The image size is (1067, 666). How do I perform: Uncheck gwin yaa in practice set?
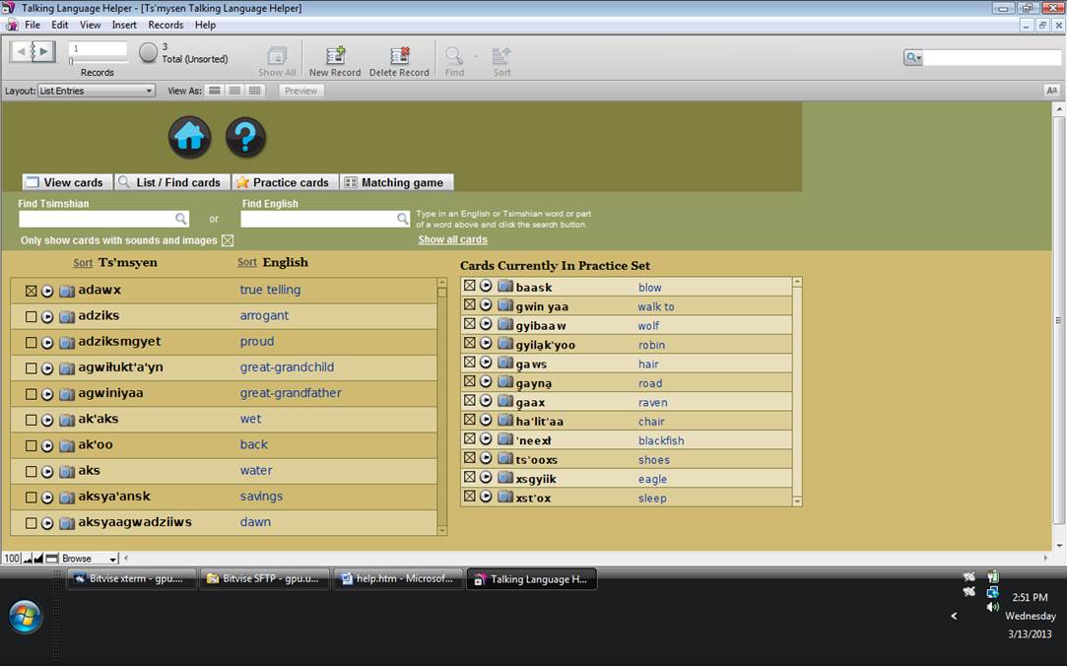tap(470, 304)
